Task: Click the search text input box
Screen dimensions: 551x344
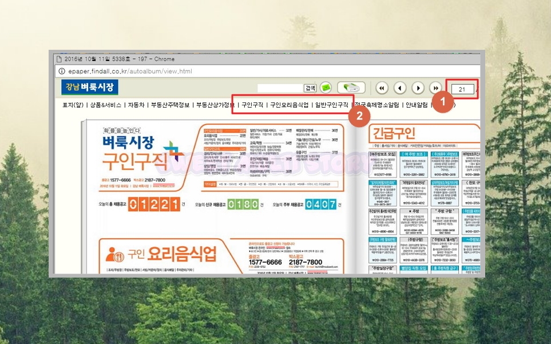Action: pos(280,88)
